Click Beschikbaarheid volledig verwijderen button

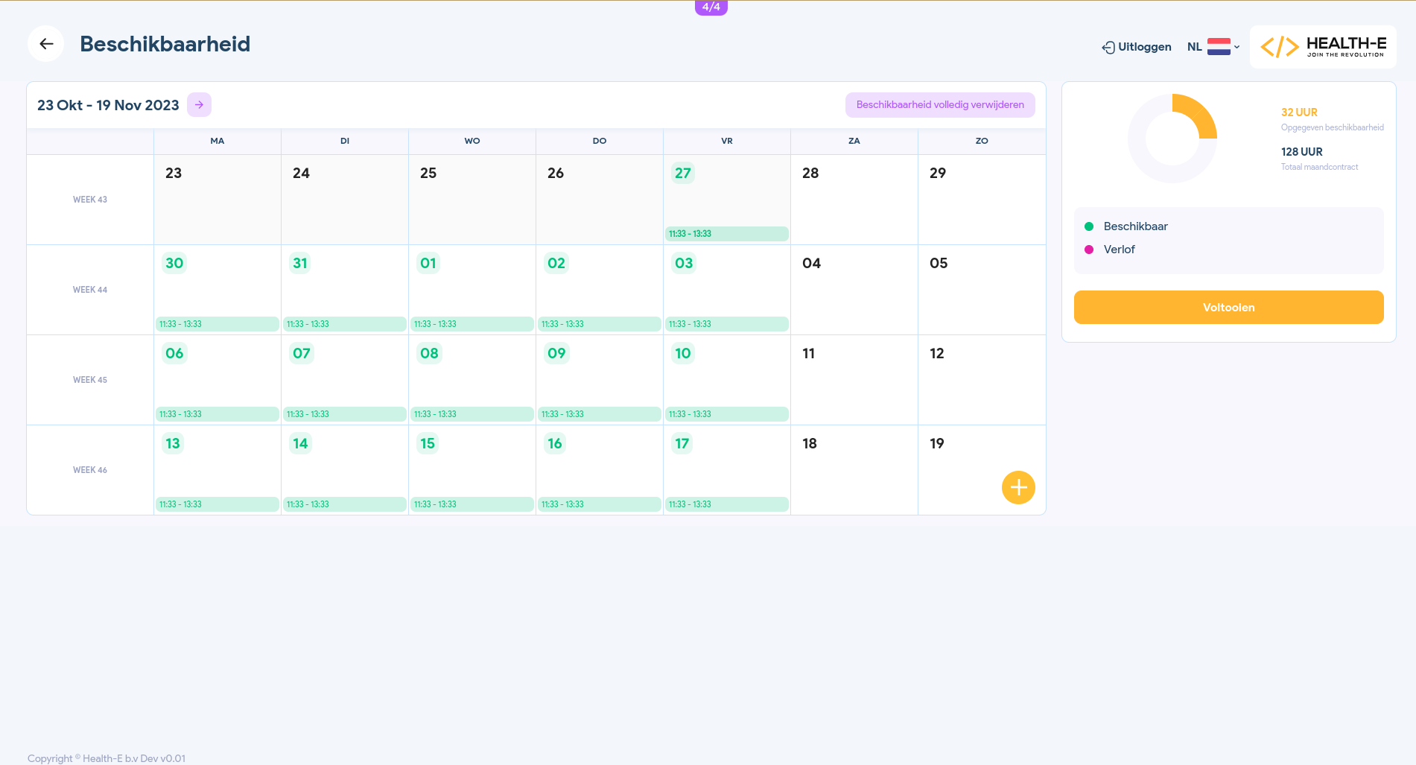(x=940, y=105)
